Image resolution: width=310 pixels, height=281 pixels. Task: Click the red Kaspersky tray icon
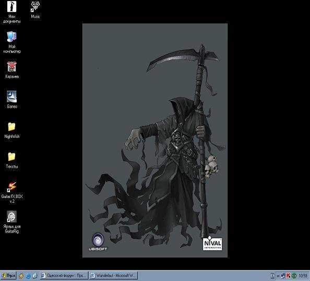pyautogui.click(x=289, y=276)
